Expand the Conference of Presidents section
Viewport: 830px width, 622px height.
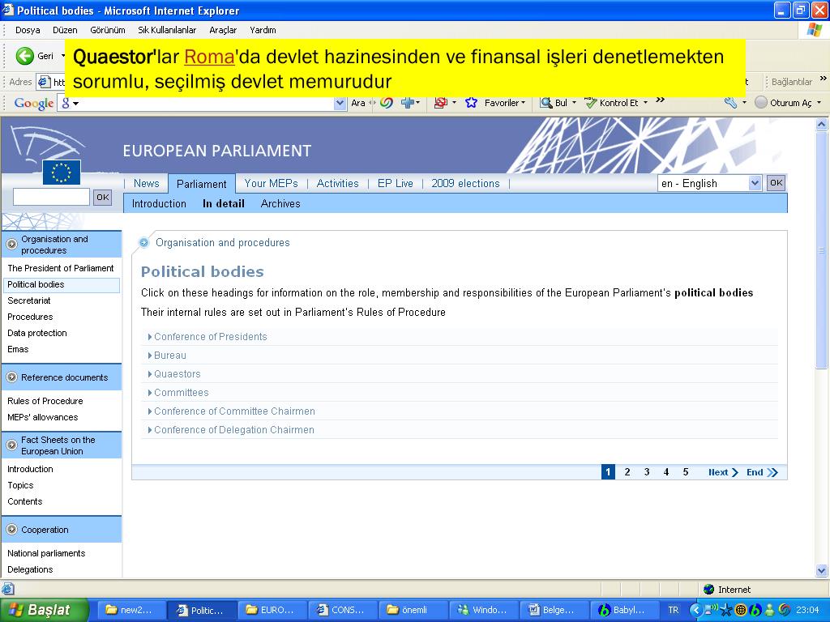pos(210,337)
